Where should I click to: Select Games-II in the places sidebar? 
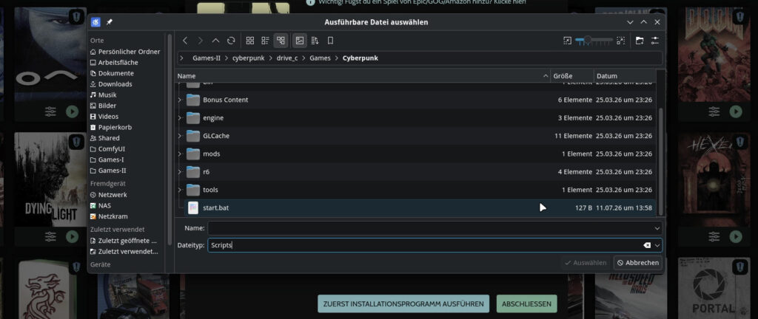click(108, 171)
